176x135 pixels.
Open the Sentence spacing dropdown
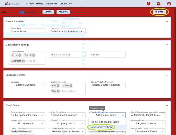[x=27, y=115]
